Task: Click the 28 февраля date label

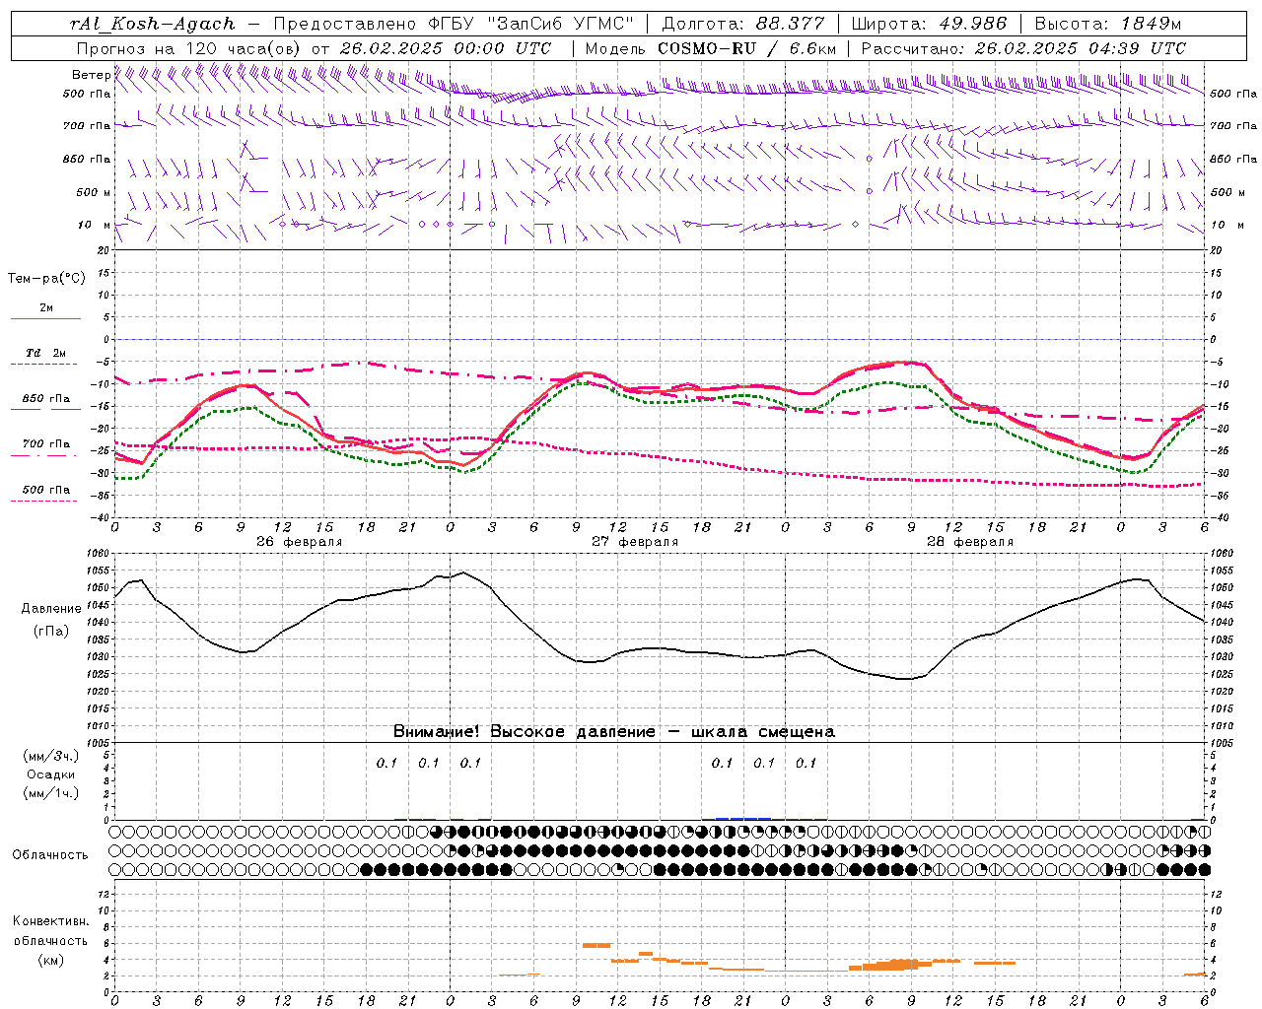Action: (970, 542)
